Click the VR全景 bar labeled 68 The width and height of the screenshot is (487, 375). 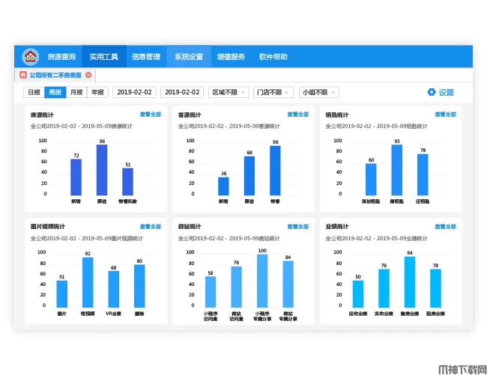click(x=113, y=289)
